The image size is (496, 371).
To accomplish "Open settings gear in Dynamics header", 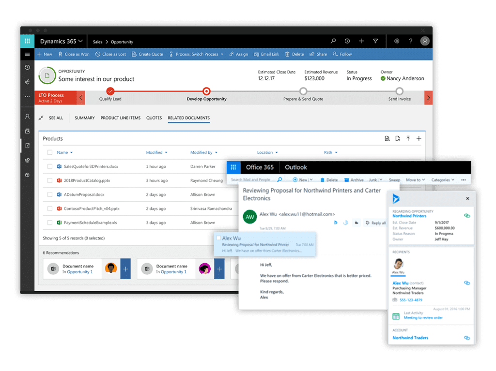I will 397,41.
